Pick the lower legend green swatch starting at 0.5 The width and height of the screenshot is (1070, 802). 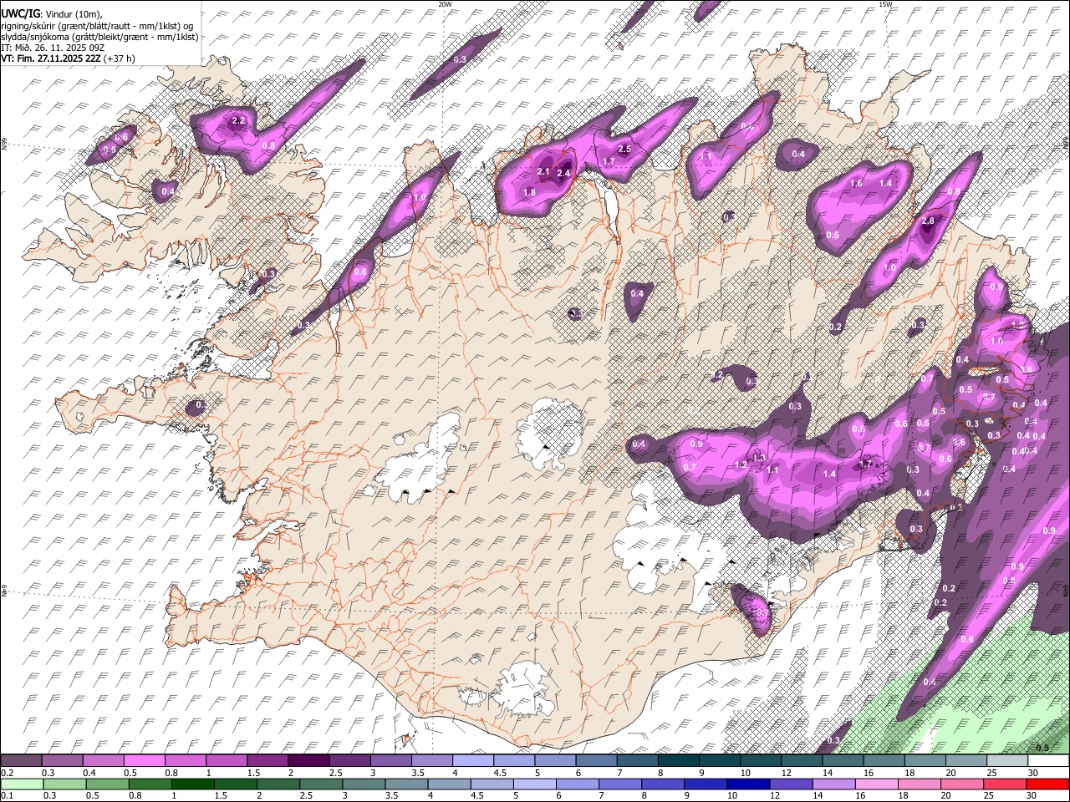107,784
